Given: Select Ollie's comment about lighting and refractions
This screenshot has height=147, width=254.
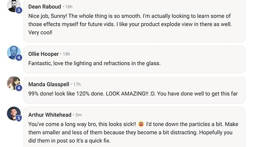Looking at the screenshot, I should coord(95,63).
